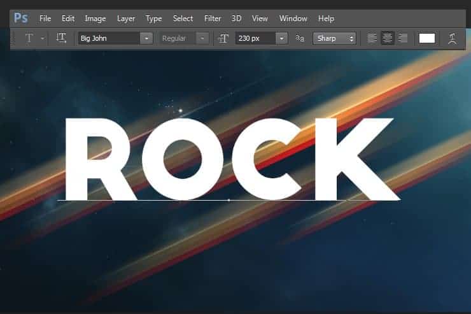471x314 pixels.
Task: Click the Photoshop Ps logo icon
Action: (x=21, y=18)
